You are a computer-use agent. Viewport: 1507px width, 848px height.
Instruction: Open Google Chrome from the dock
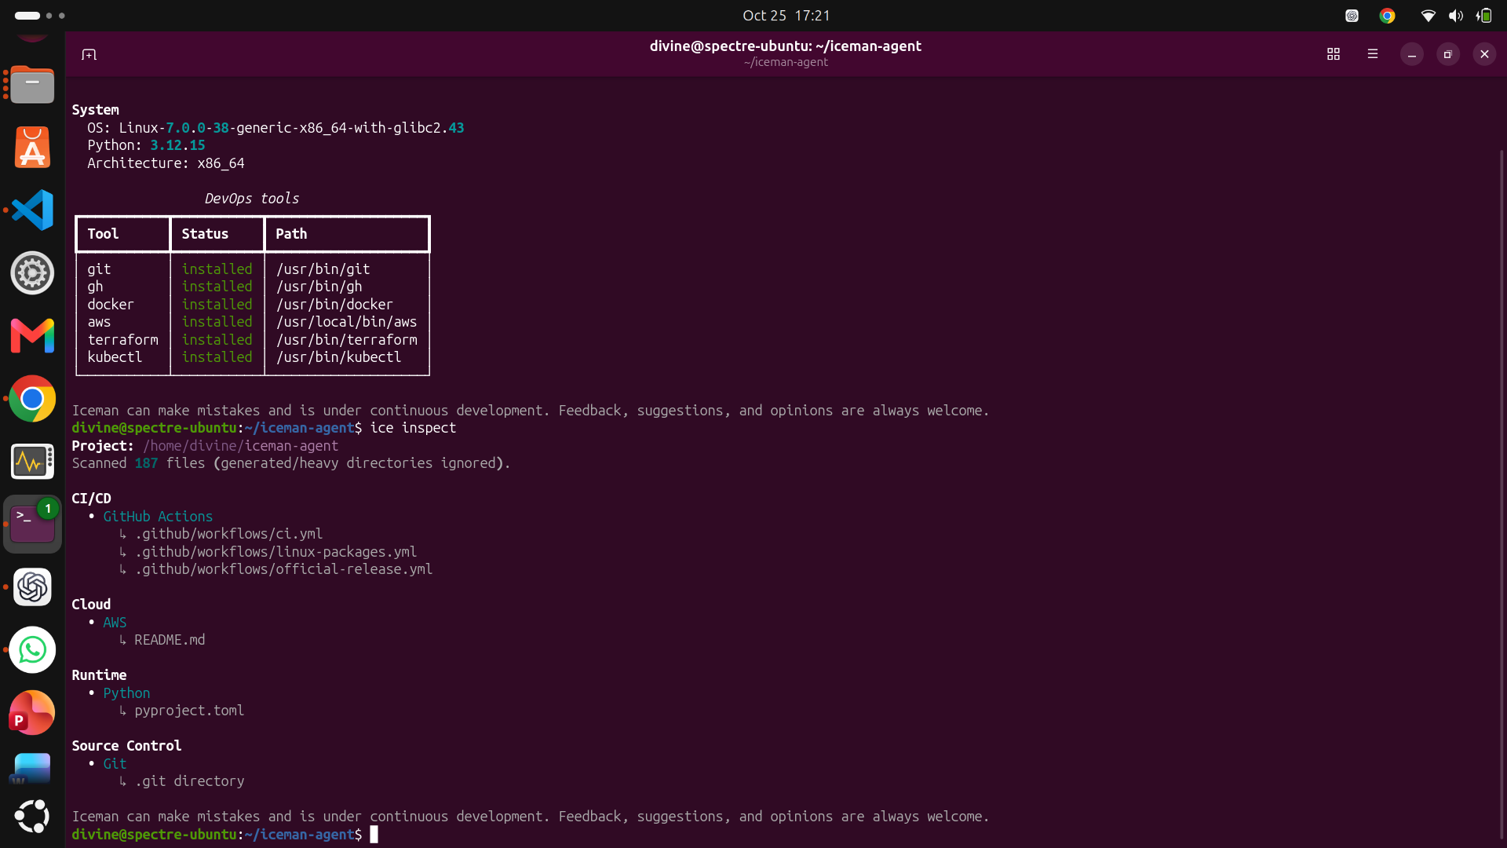pyautogui.click(x=32, y=399)
